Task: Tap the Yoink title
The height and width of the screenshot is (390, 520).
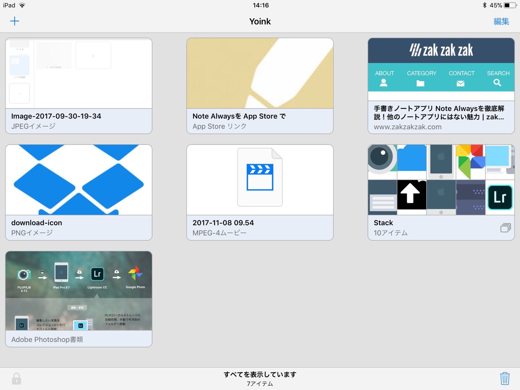Action: pyautogui.click(x=260, y=21)
